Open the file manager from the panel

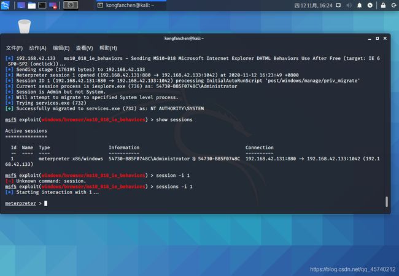31,6
